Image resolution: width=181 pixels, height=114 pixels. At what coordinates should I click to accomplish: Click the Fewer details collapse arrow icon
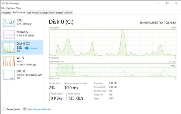coord(4,109)
